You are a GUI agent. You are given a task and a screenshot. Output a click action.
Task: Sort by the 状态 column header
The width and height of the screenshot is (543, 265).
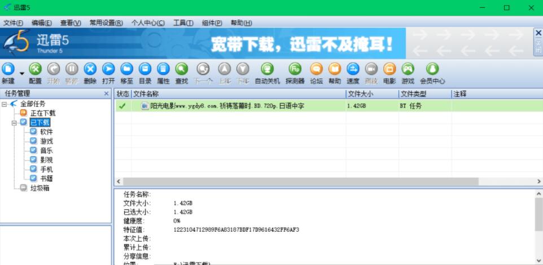pos(122,94)
